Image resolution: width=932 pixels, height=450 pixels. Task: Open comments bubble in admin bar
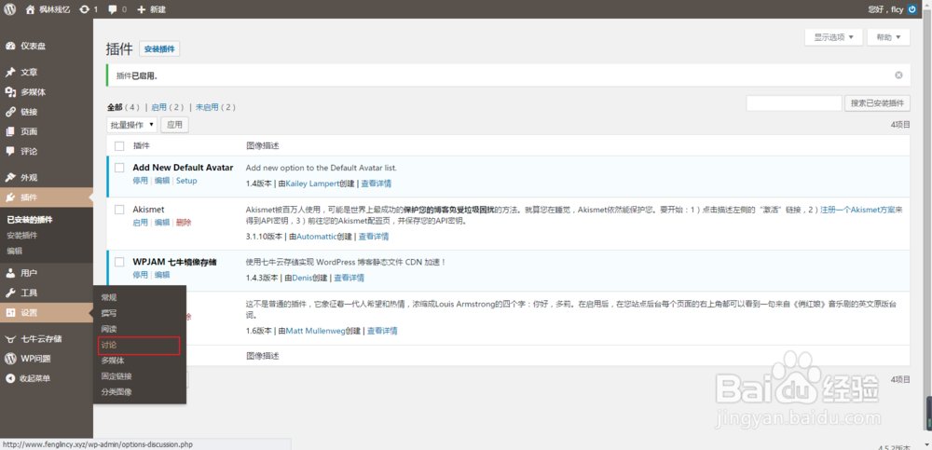113,9
